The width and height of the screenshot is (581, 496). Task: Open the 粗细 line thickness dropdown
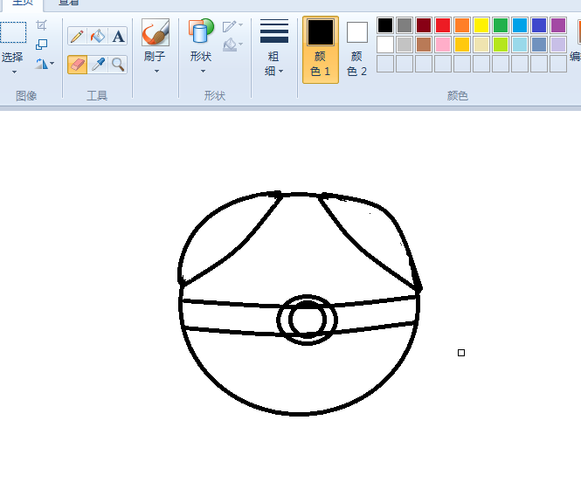274,49
